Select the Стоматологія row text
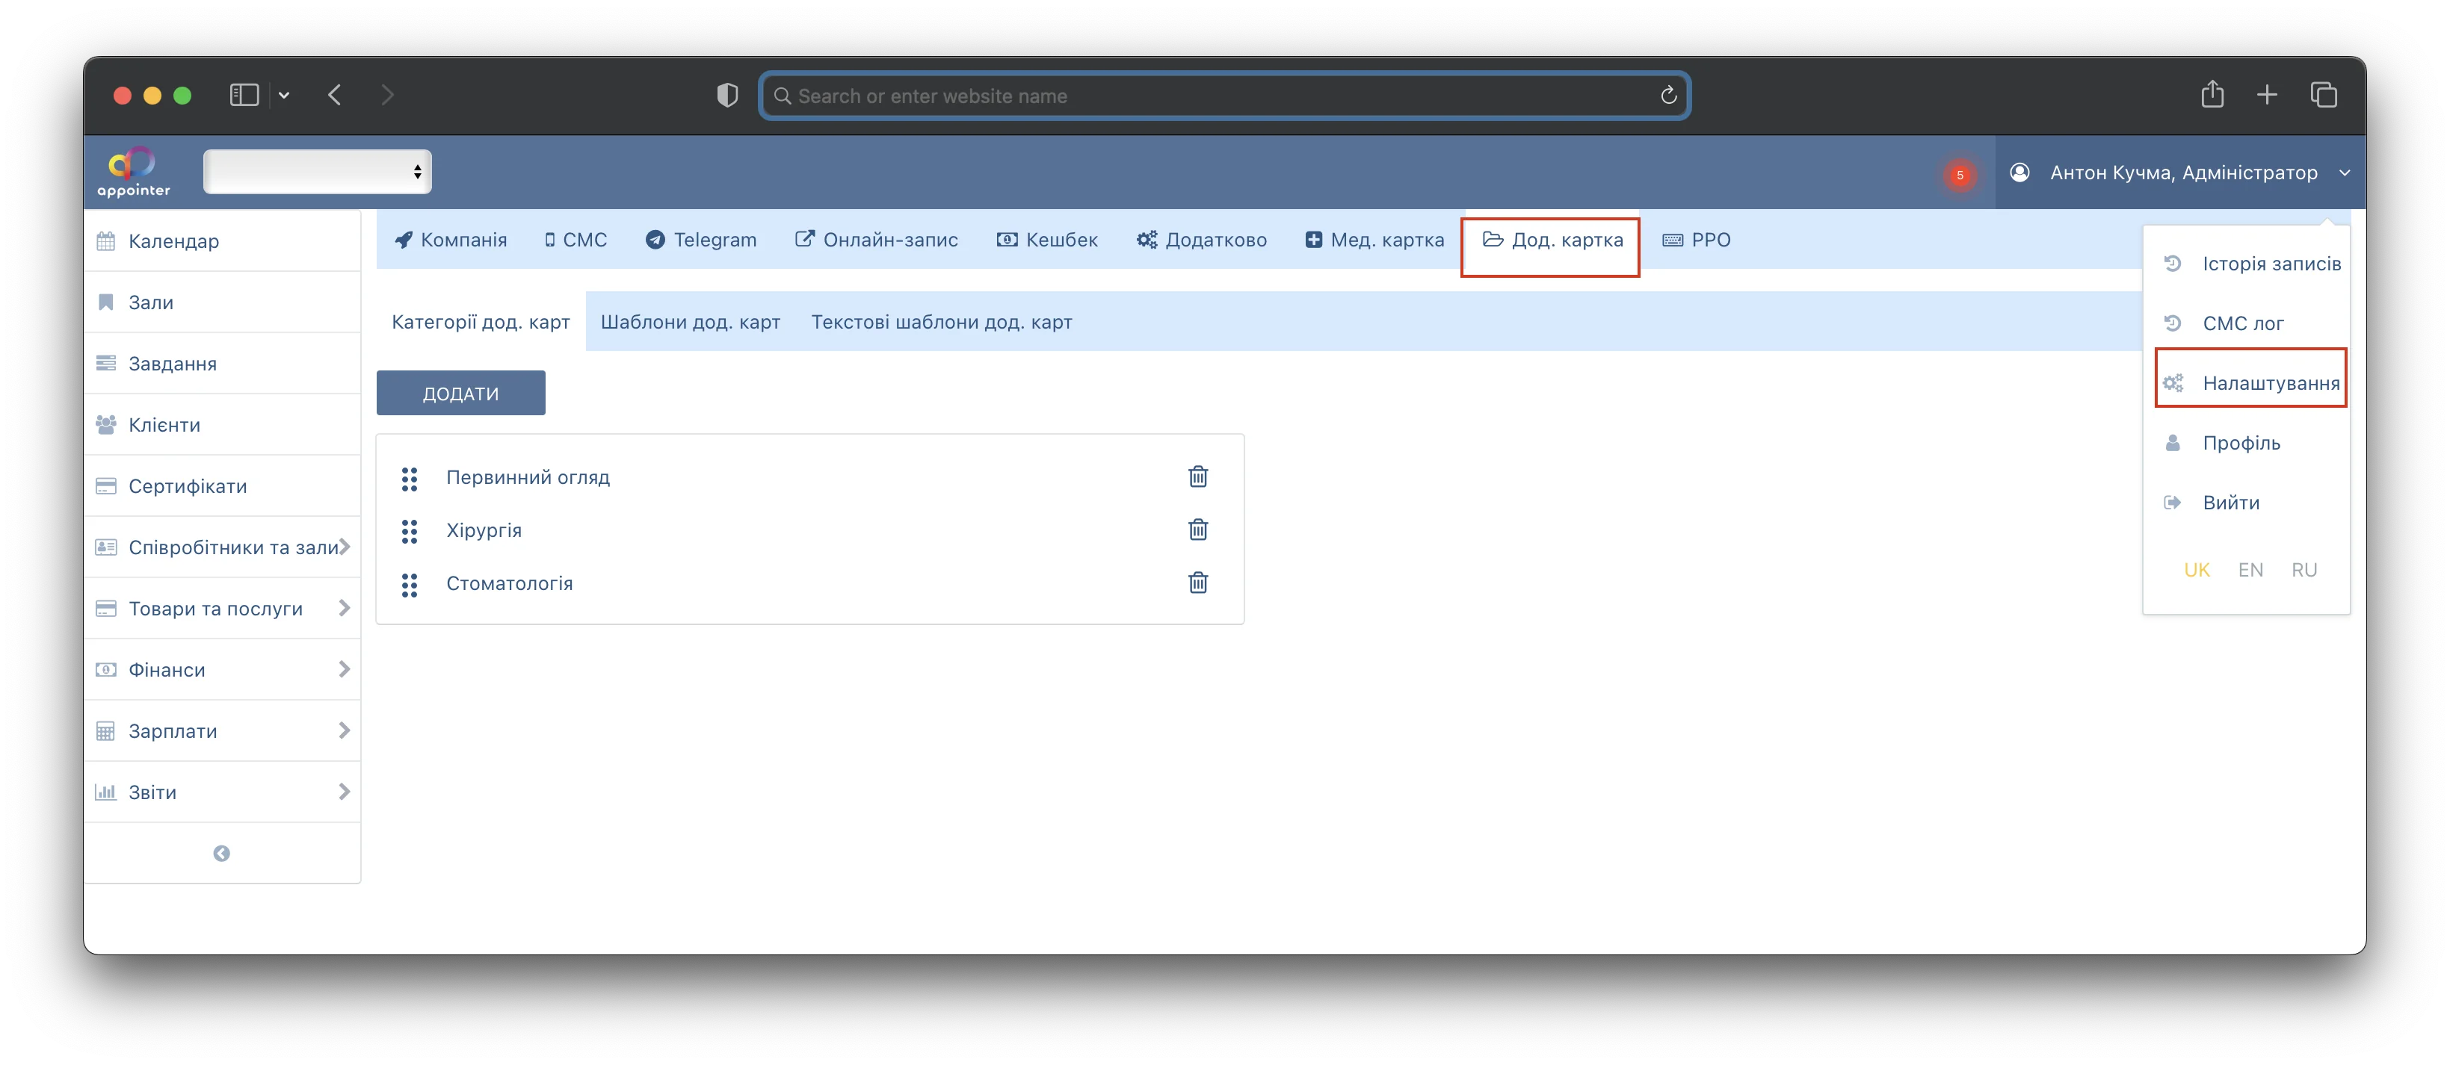This screenshot has width=2450, height=1065. tap(510, 583)
